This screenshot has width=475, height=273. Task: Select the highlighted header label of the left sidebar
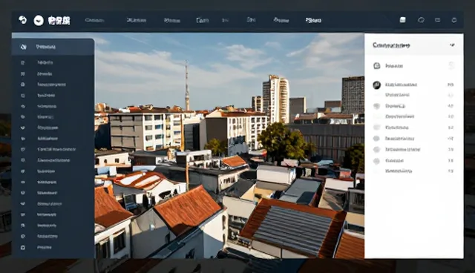pos(46,47)
